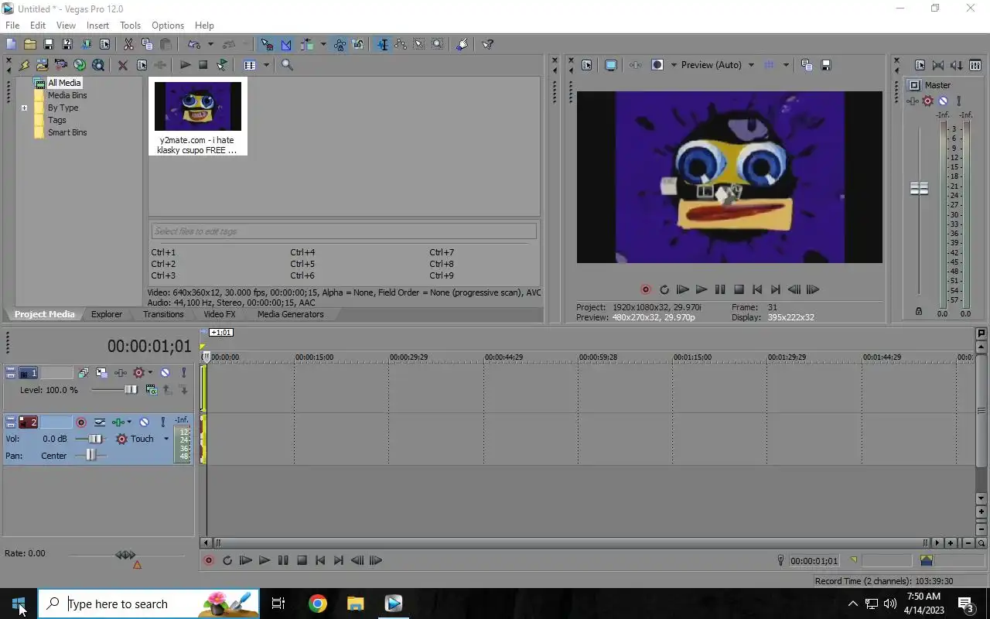
Task: Open the Touch automation mode dropdown
Action: pos(166,439)
